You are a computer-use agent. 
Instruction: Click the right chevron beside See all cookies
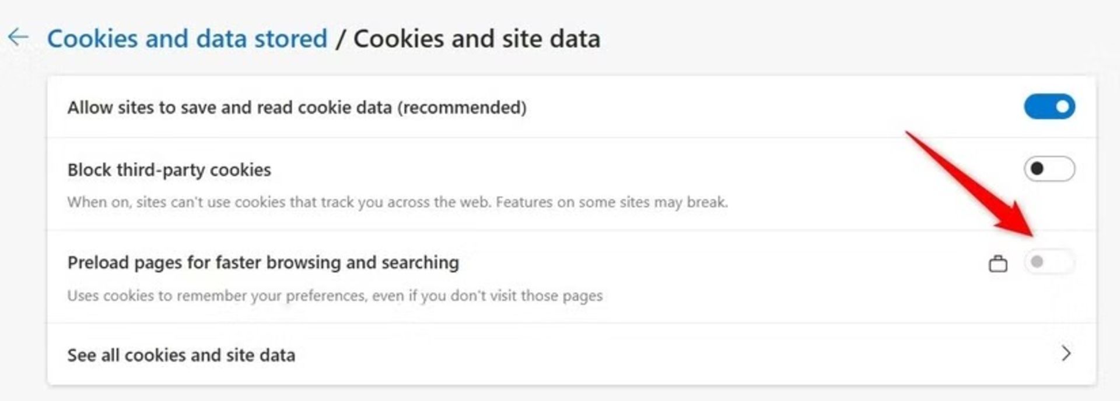pyautogui.click(x=1066, y=353)
